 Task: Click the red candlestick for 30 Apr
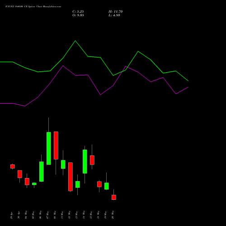20,174
